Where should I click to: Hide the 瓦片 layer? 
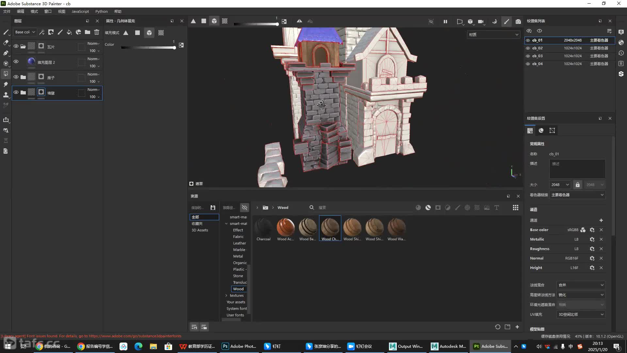tap(16, 46)
